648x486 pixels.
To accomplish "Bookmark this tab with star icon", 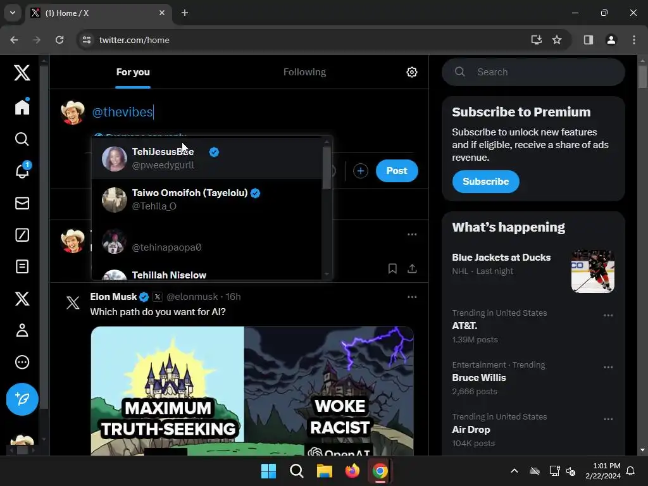I will [557, 40].
